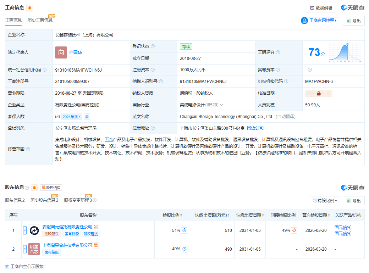369x273 pixels.
Task: Open 向建华 legal representative link
Action: click(x=76, y=52)
